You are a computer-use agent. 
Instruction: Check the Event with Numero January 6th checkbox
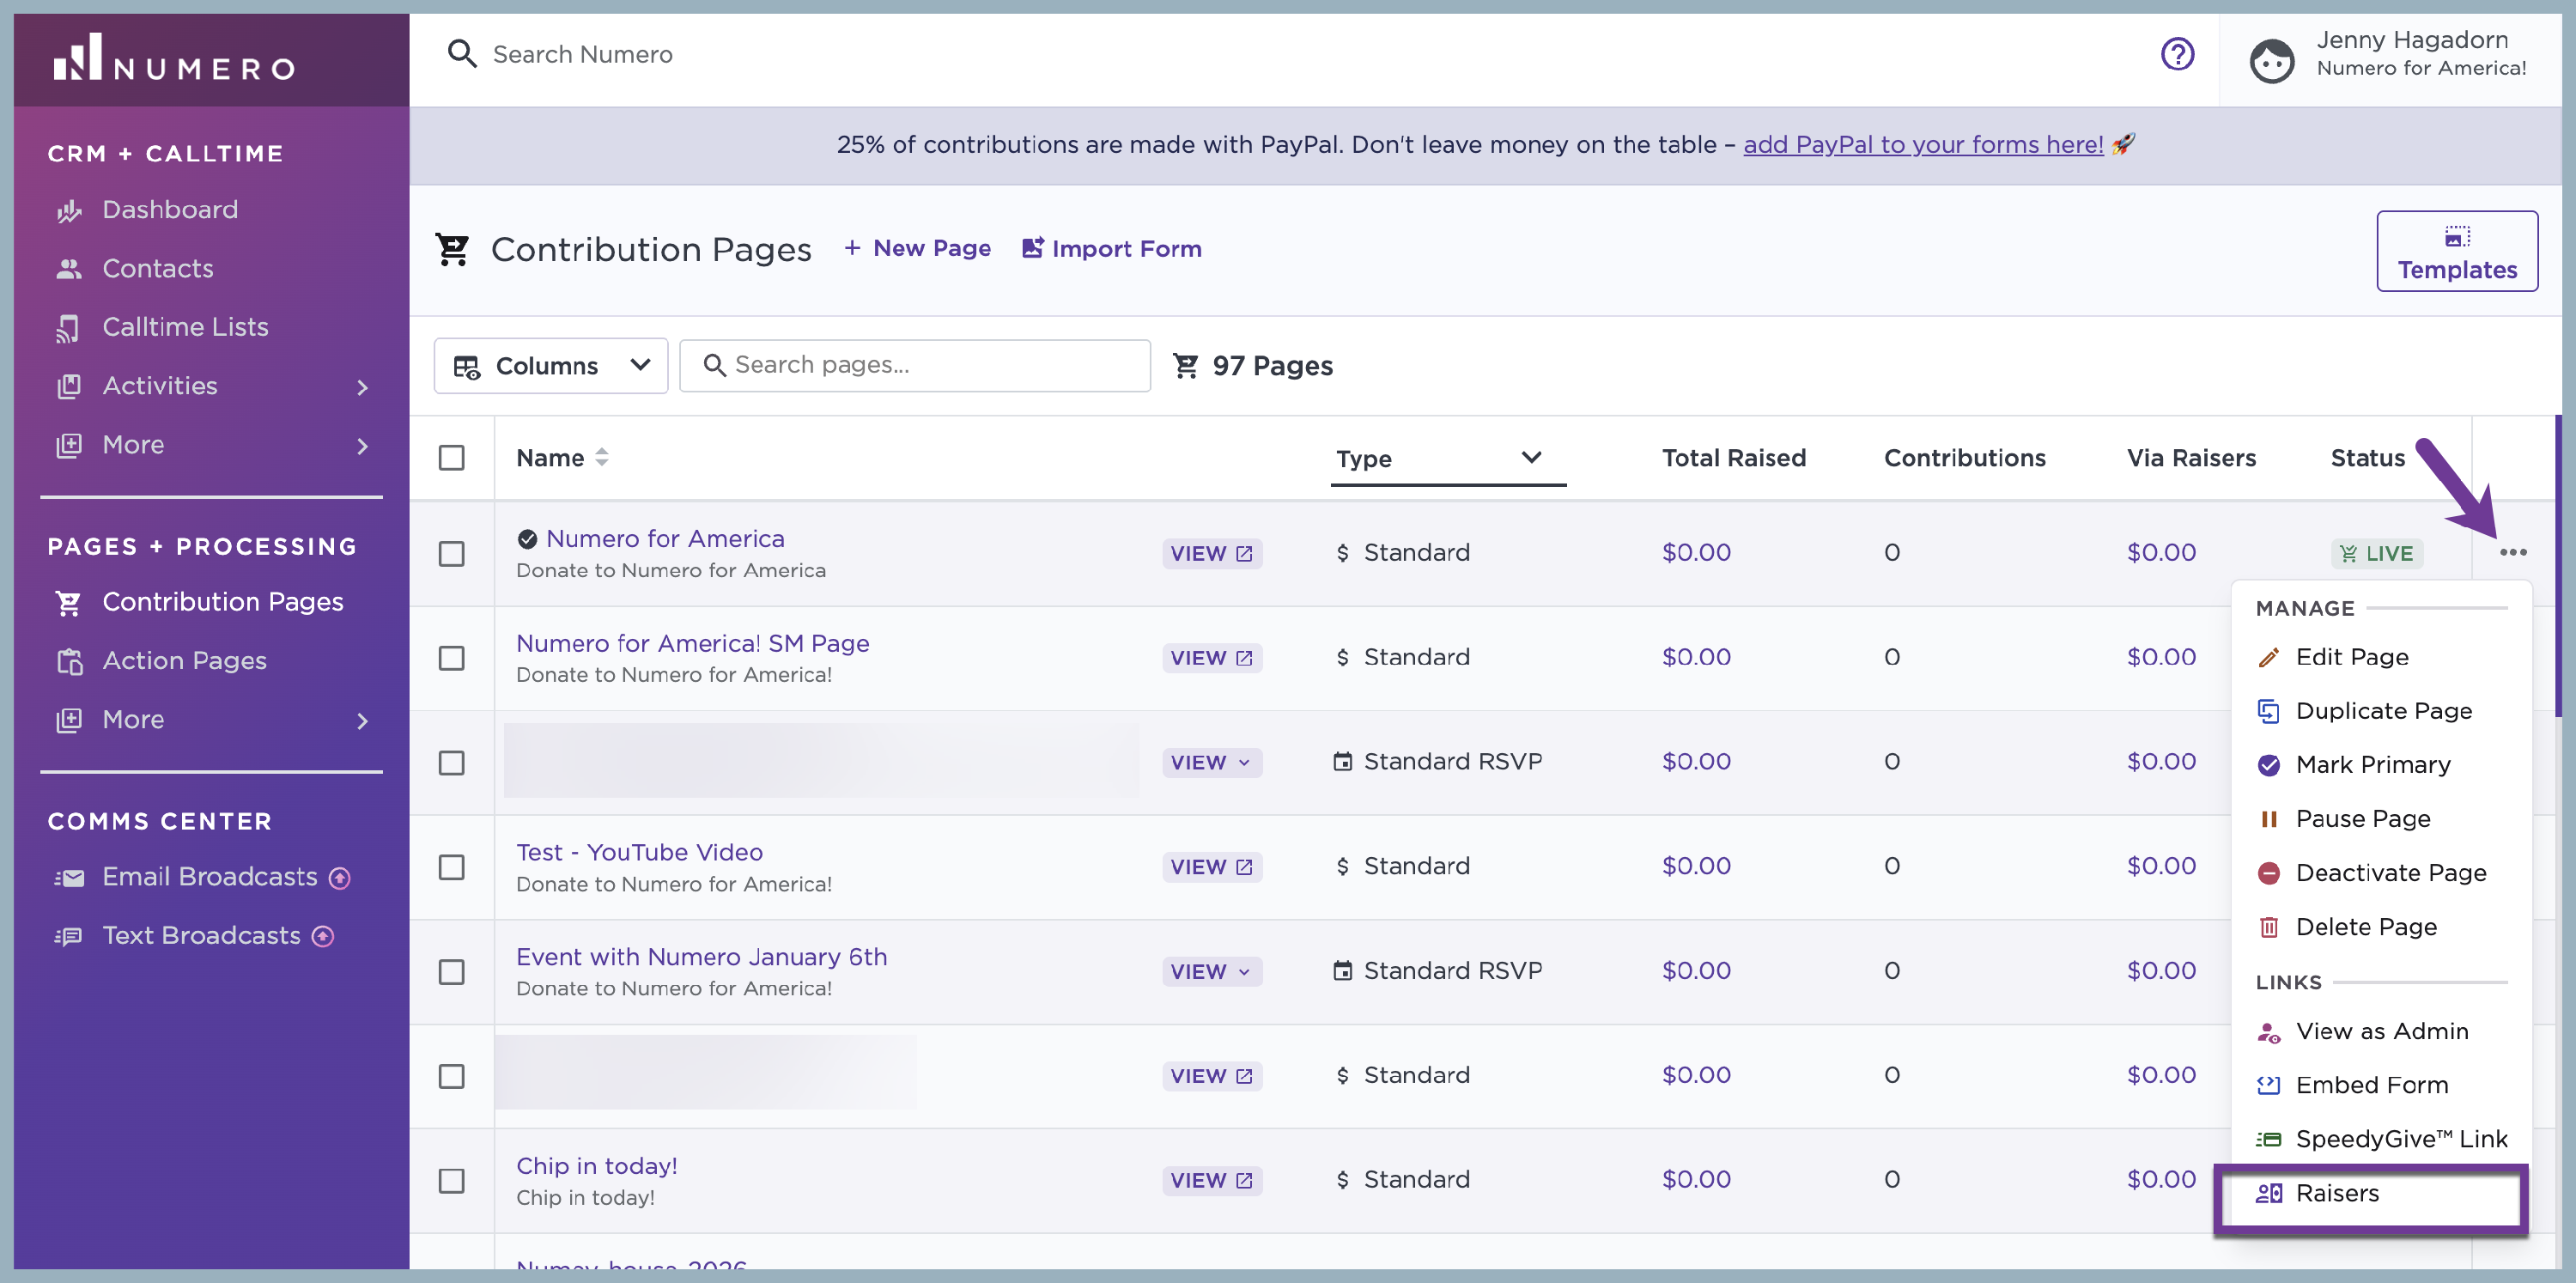[452, 972]
